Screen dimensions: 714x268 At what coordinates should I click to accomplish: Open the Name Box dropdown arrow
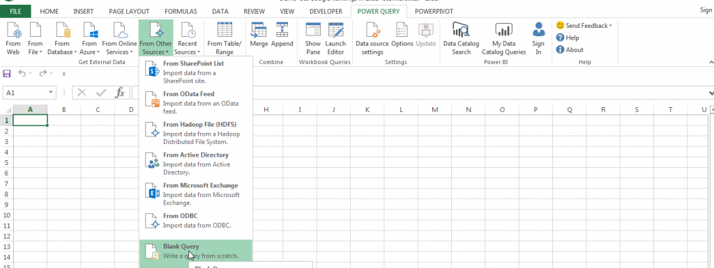tap(52, 93)
